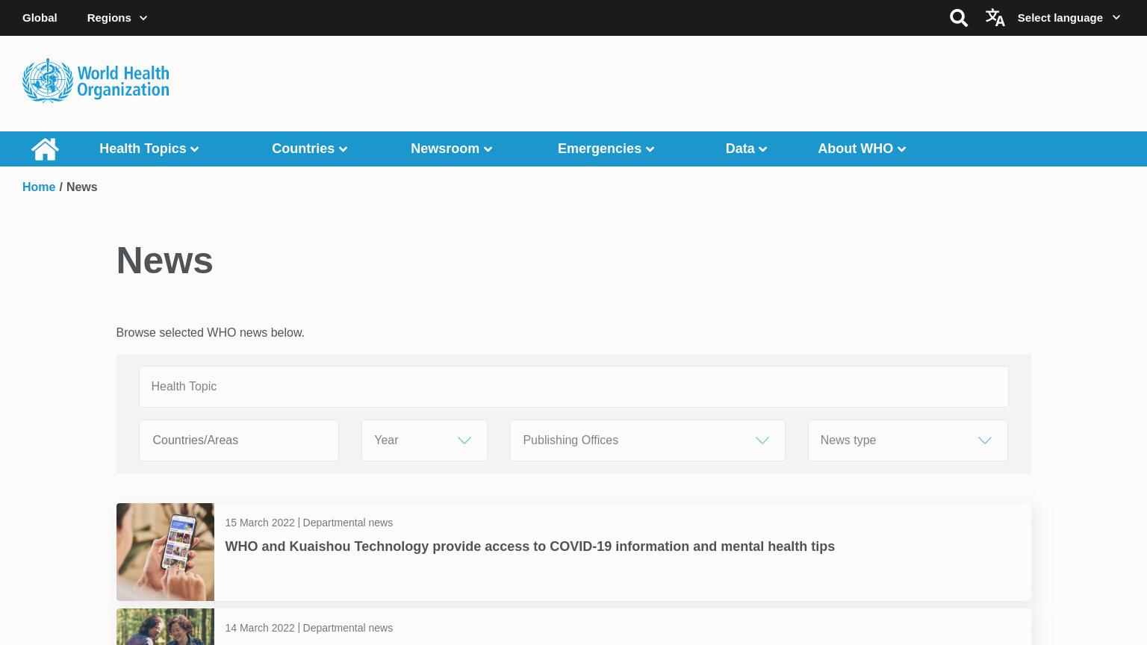
Task: Go to home via house icon
Action: [x=45, y=149]
